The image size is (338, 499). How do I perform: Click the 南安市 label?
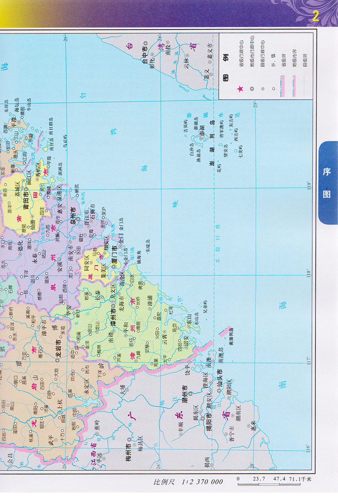coord(71,253)
